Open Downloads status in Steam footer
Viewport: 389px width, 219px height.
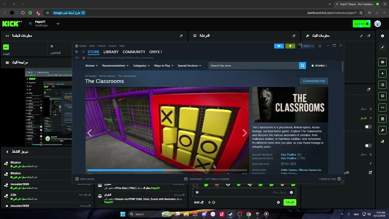pos(207,179)
